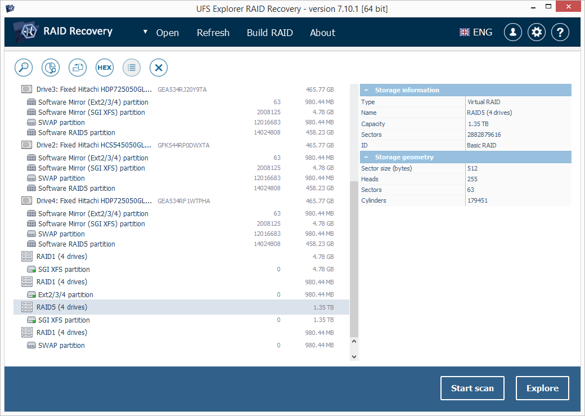The height and width of the screenshot is (416, 585).
Task: Select the 1.35 TB SGI XFS partition icon
Action: 31,320
